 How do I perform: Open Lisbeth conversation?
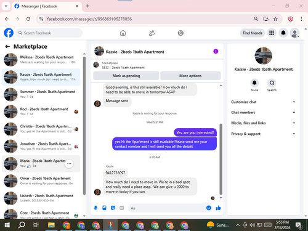click(41, 198)
